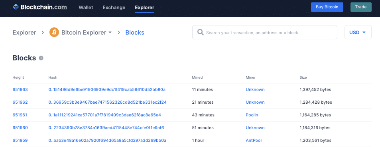Open block height 651963

(x=20, y=89)
